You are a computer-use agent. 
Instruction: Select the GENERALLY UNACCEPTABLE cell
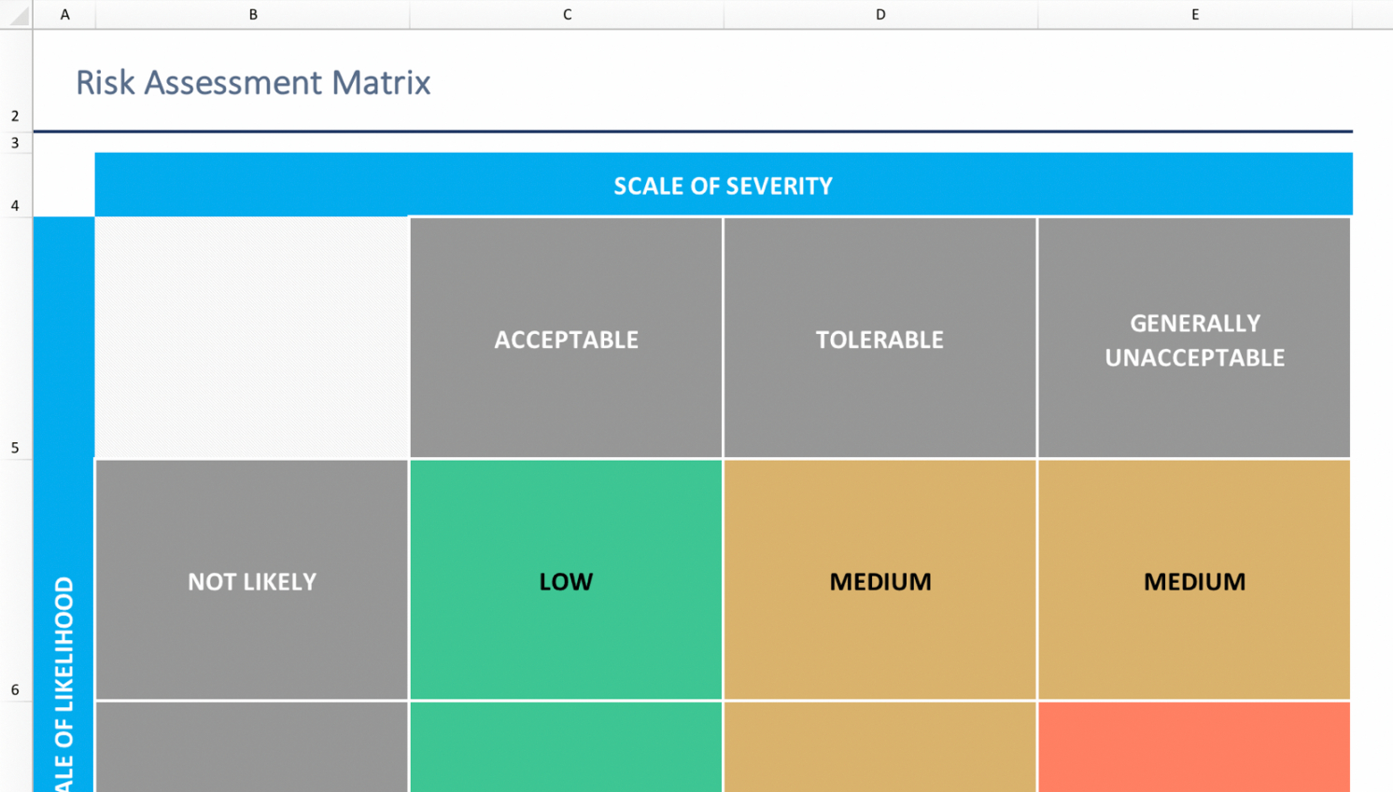pyautogui.click(x=1194, y=338)
